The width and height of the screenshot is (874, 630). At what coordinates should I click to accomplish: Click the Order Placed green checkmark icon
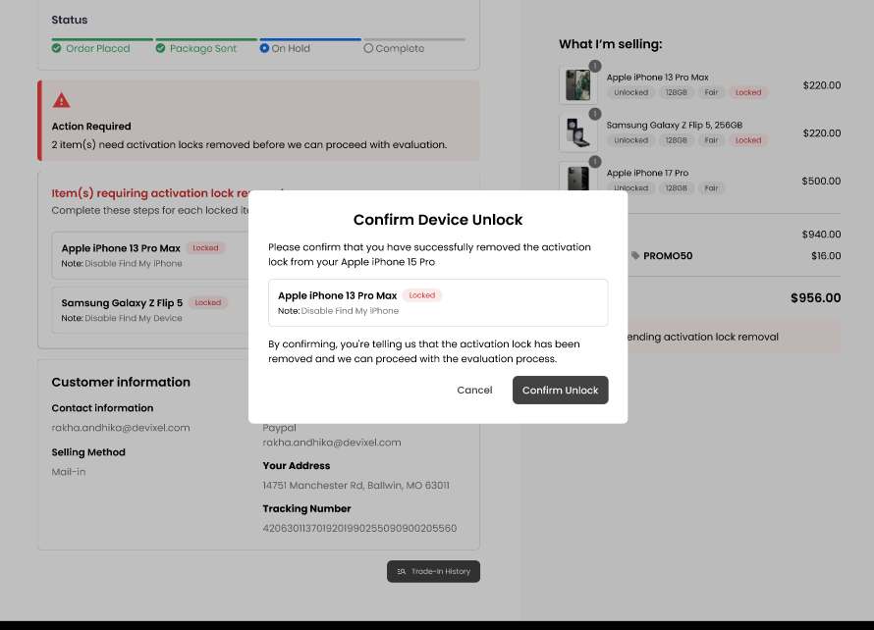pos(56,48)
